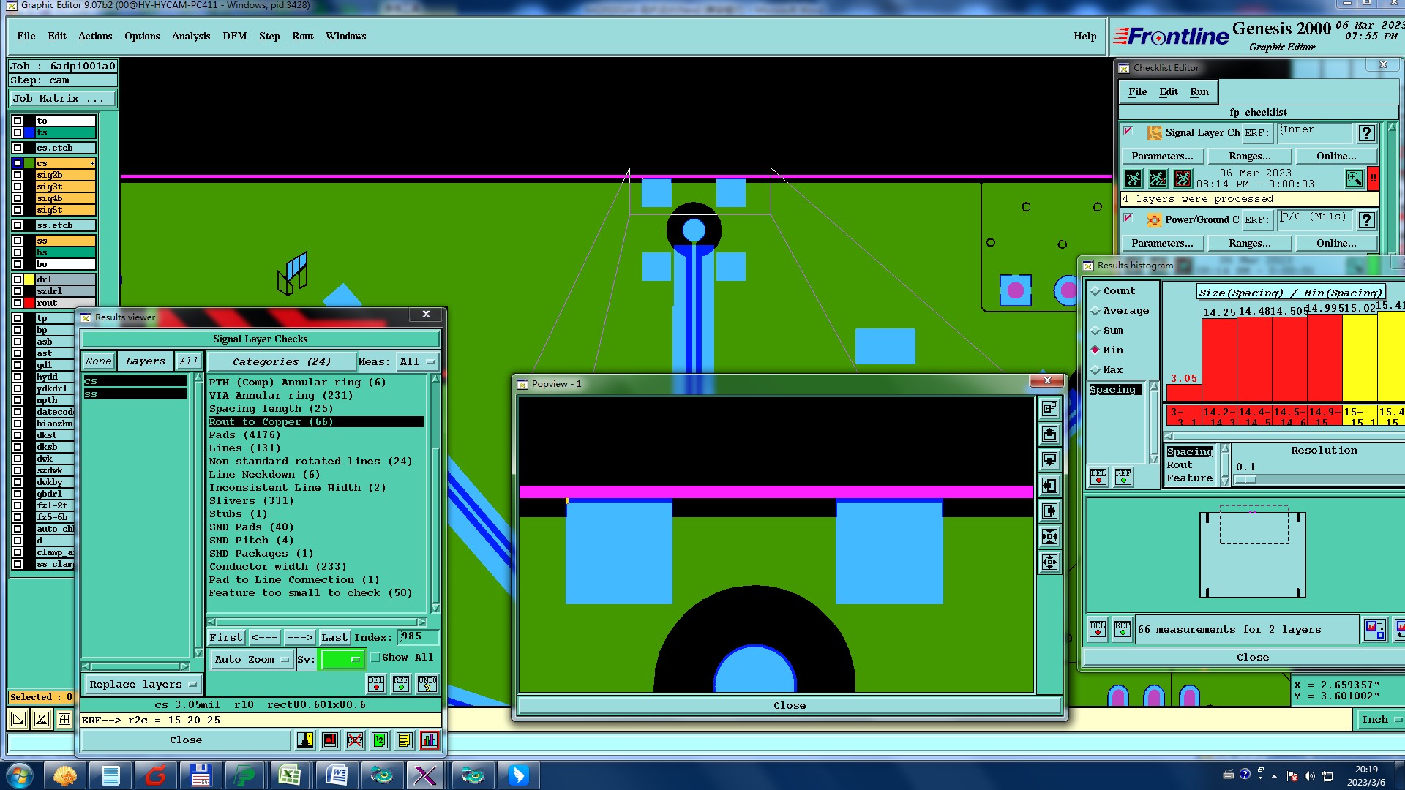The height and width of the screenshot is (790, 1405).
Task: Click the Job Matrix button
Action: point(62,98)
